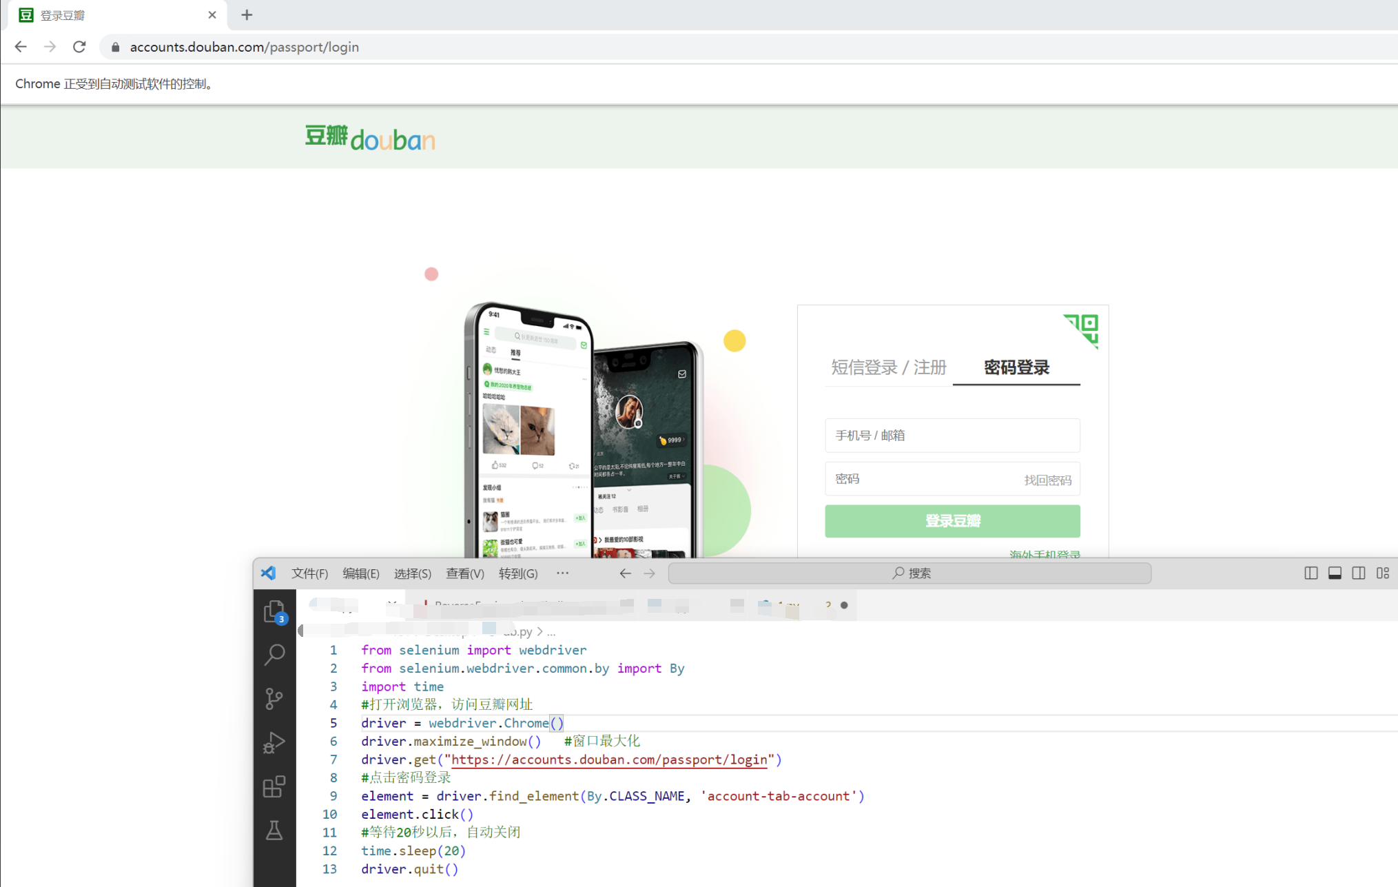Open the 查看(V) menu
Viewport: 1398px width, 887px height.
(465, 573)
